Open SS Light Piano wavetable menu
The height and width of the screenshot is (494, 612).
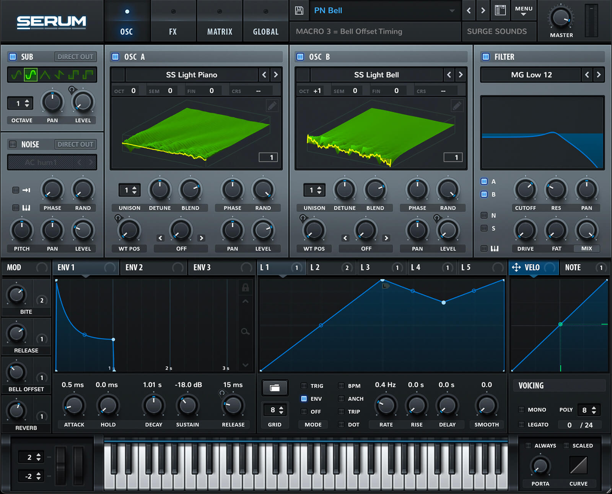pos(192,75)
